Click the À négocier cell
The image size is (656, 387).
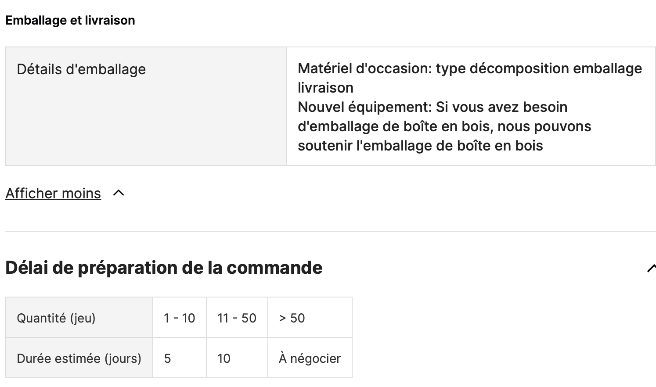(310, 358)
